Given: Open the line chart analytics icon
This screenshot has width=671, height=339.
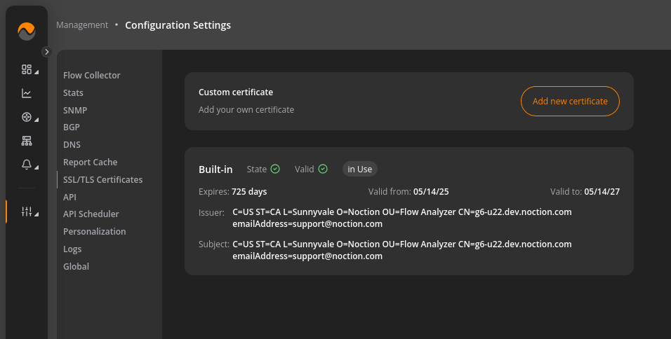Looking at the screenshot, I should (27, 93).
